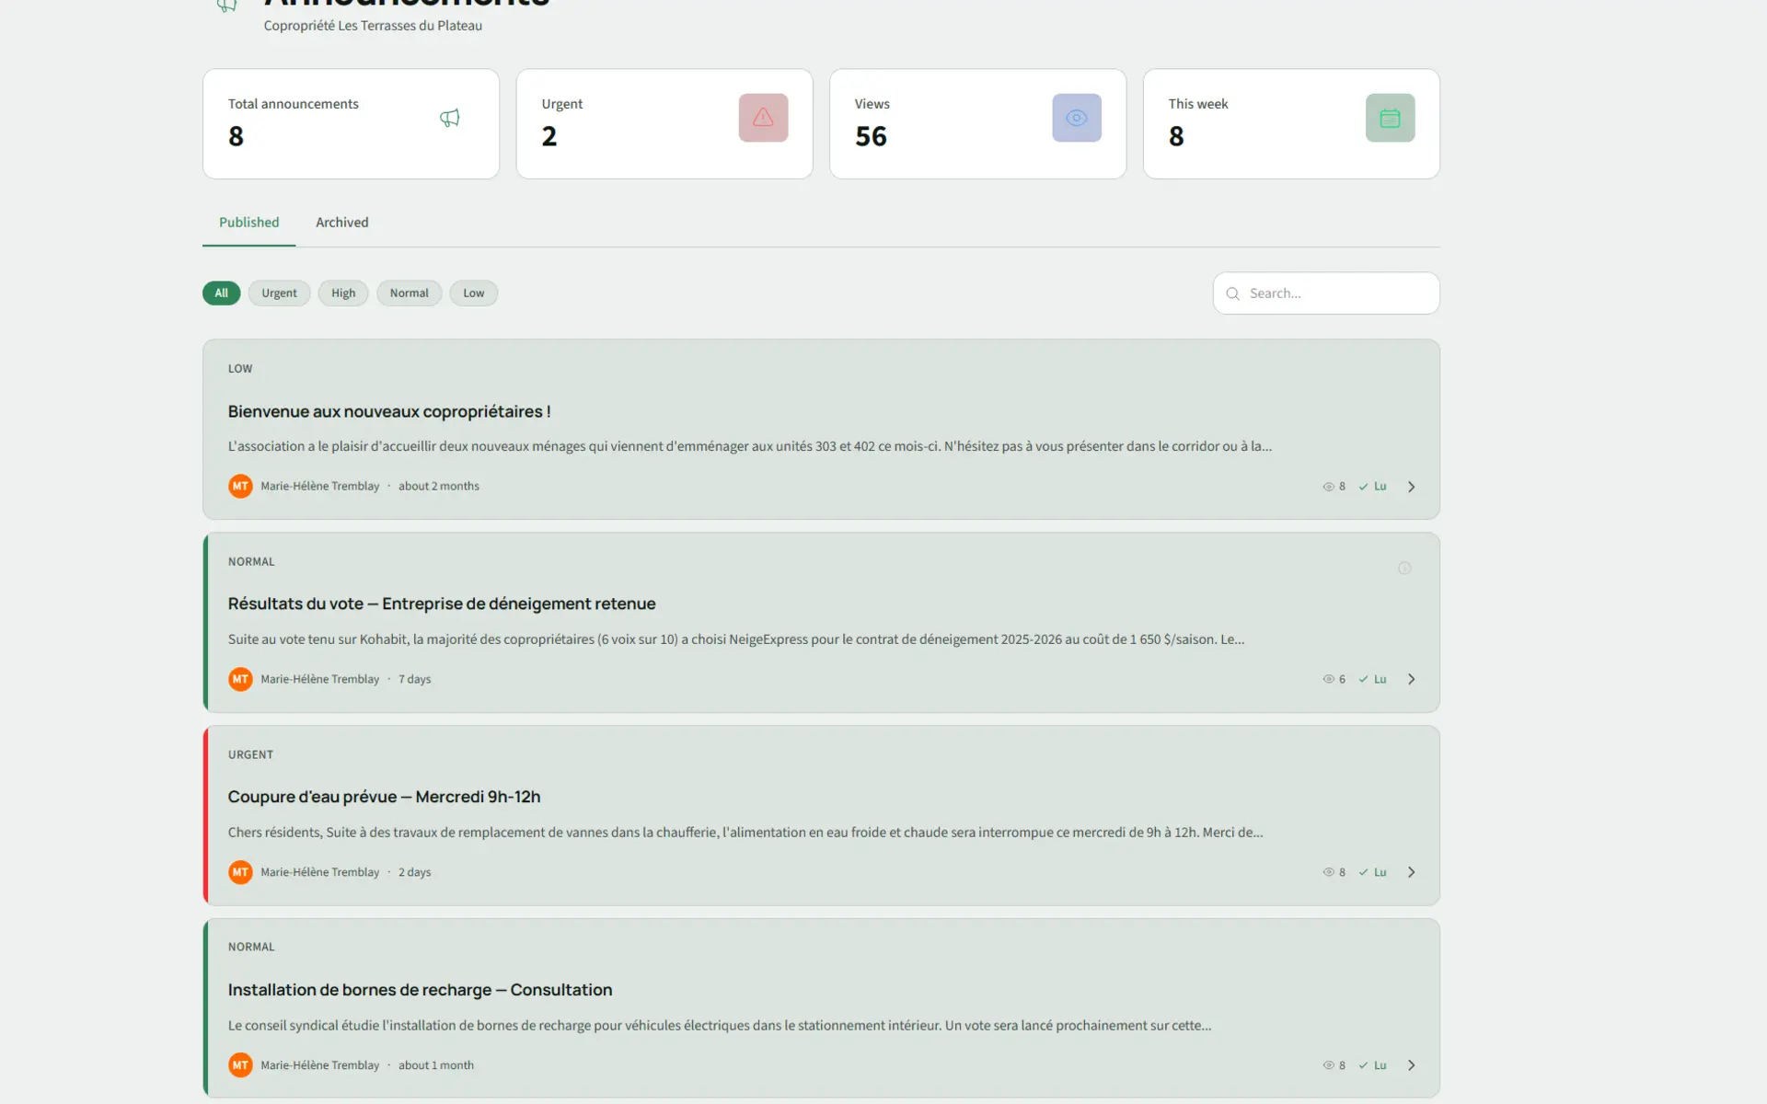Click the calendar icon on This week card
The image size is (1767, 1104).
(1390, 118)
